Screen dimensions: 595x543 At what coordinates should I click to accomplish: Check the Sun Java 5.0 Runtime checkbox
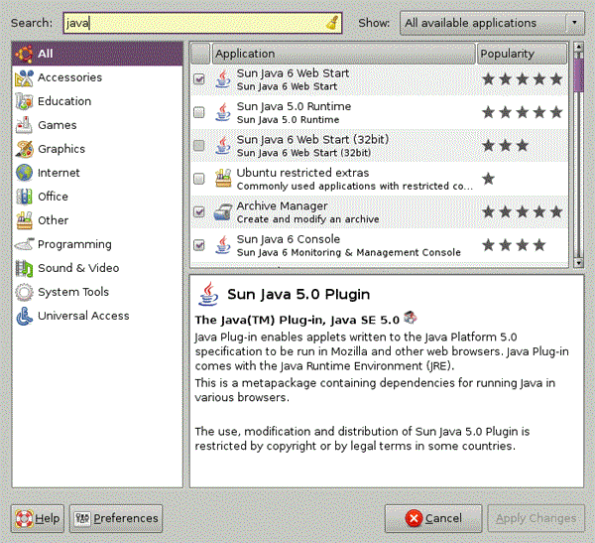pyautogui.click(x=199, y=112)
